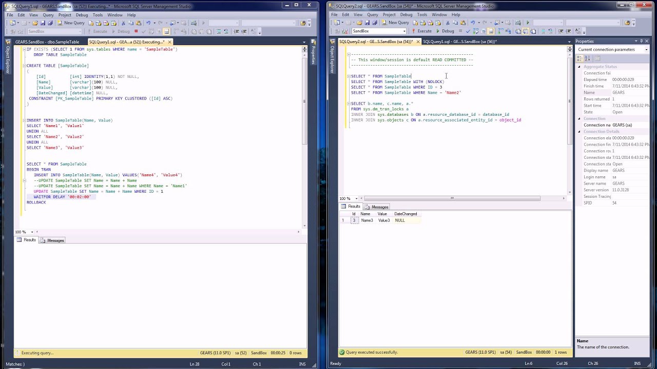Click the Copy icon in the right window toolbar

coord(455,23)
